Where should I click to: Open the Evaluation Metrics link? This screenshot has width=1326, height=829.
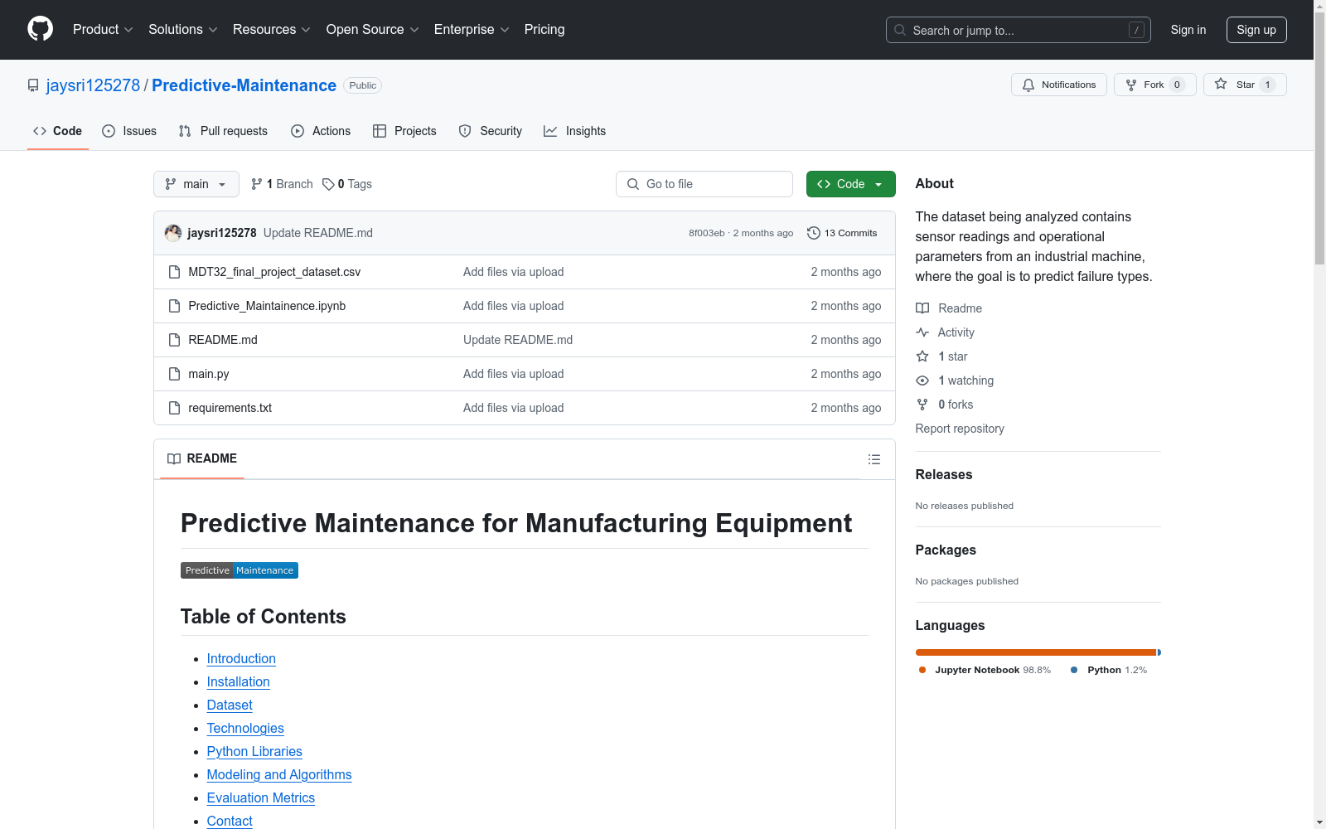[261, 797]
